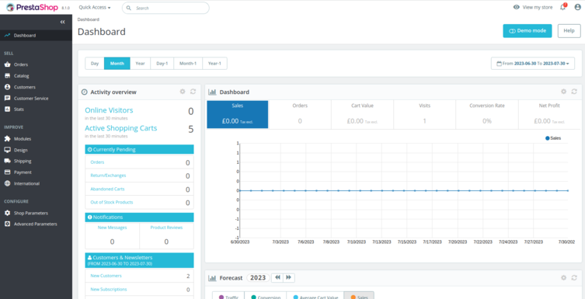
Task: Toggle Average Cart Value series in Forecast
Action: click(x=315, y=295)
